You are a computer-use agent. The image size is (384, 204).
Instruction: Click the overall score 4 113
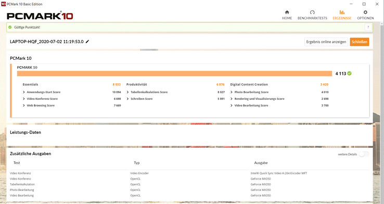(341, 73)
